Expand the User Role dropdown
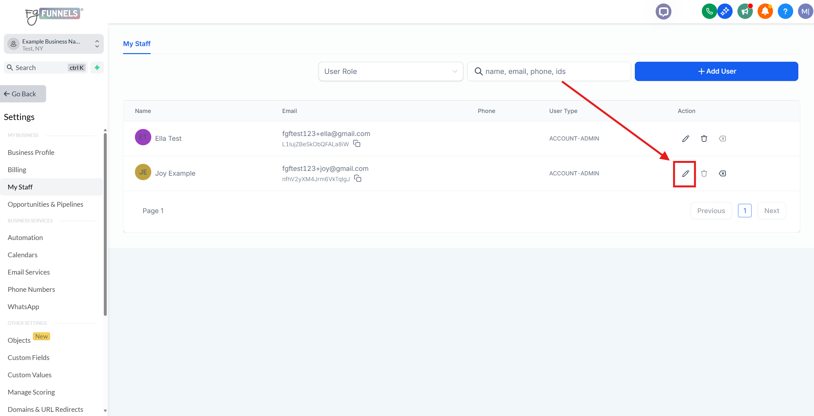 point(391,71)
